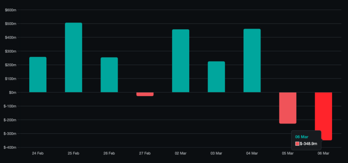Screen dimensions: 348x163
Task: Select the 03 Mar teal bar
Action: [x=216, y=77]
